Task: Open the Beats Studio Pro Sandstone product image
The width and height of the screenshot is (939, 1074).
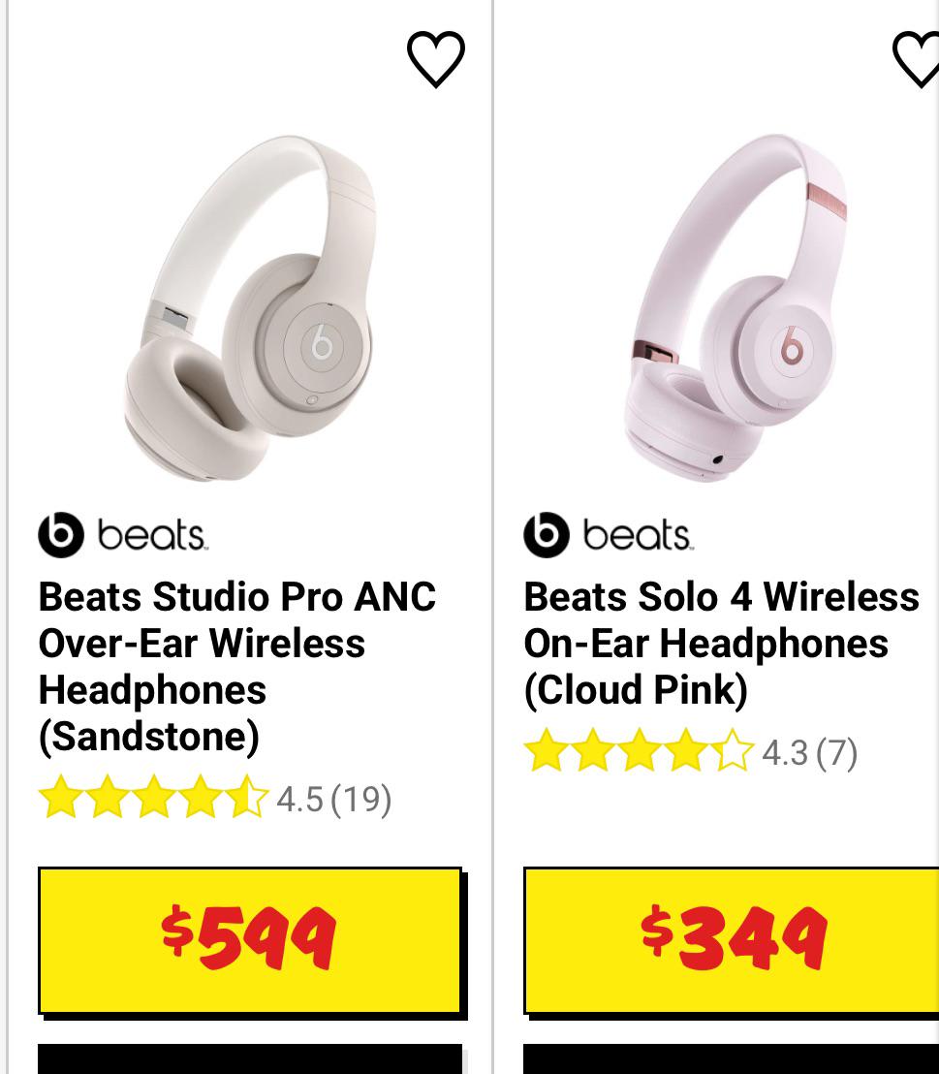Action: click(249, 308)
